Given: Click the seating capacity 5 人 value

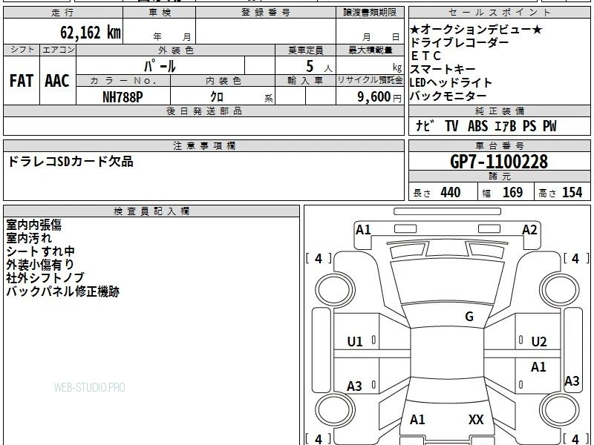Looking at the screenshot, I should (x=319, y=67).
